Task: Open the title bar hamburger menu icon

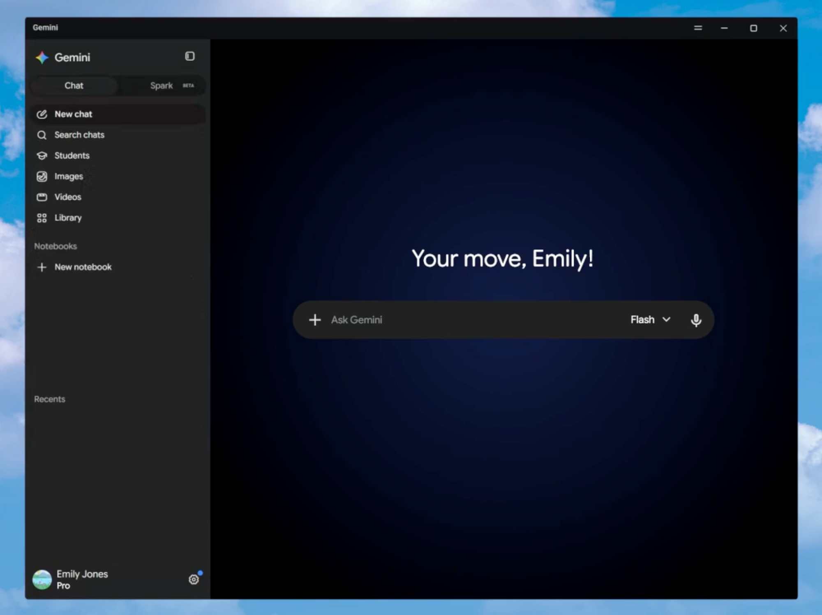Action: tap(698, 28)
